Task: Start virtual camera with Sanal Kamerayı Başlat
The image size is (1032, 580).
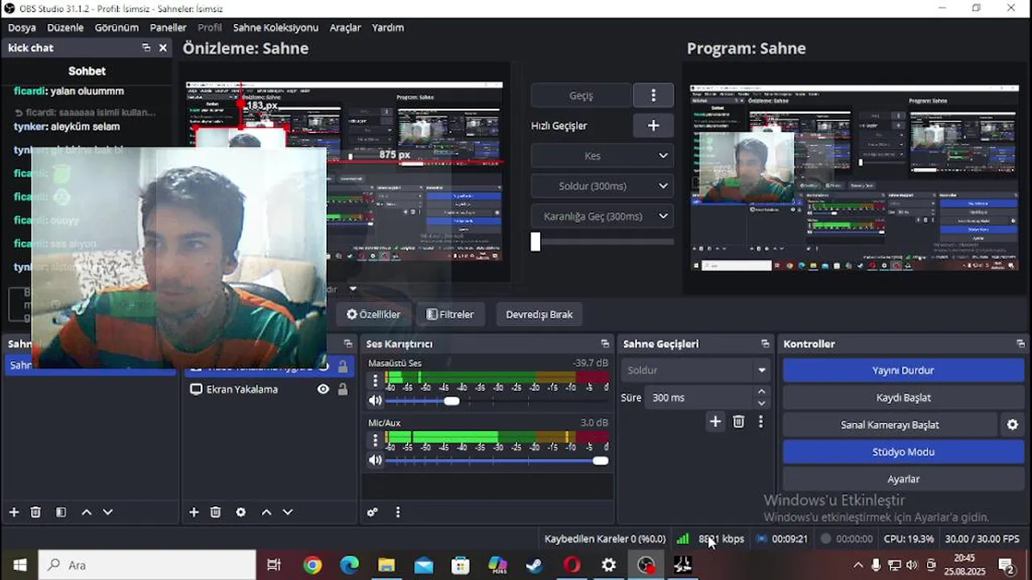Action: 890,425
